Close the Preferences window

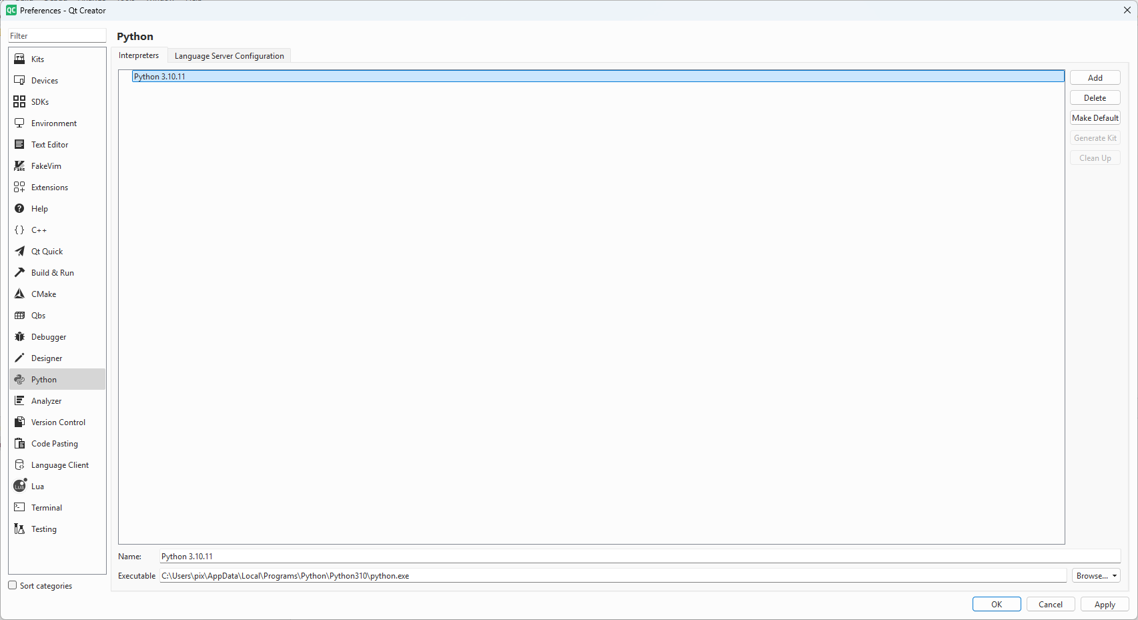click(1127, 10)
